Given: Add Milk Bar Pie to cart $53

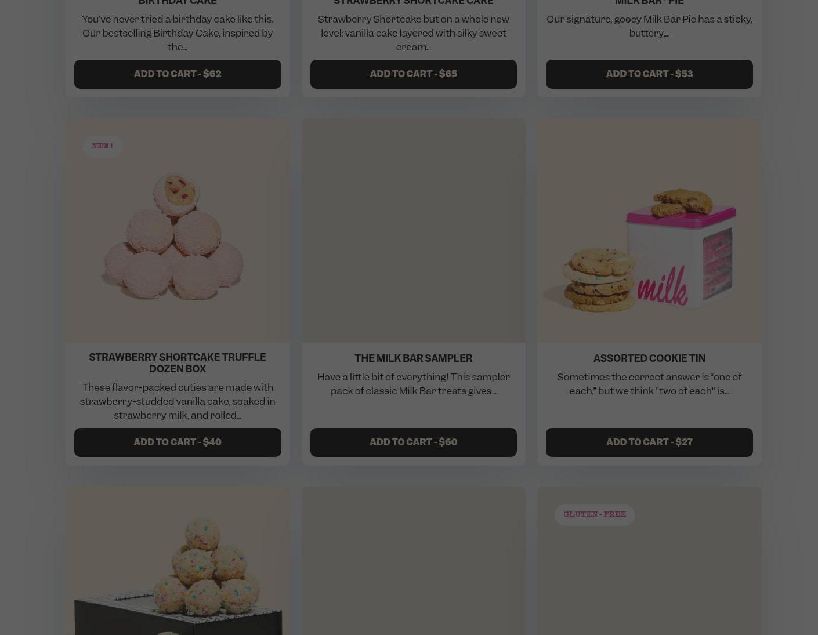Looking at the screenshot, I should click(x=649, y=74).
